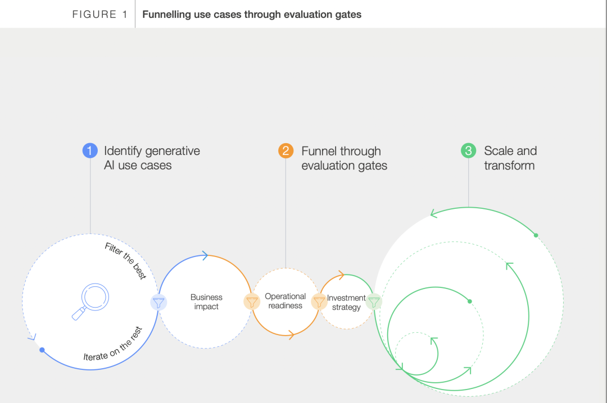Select the orange number 2 badge

coord(286,150)
